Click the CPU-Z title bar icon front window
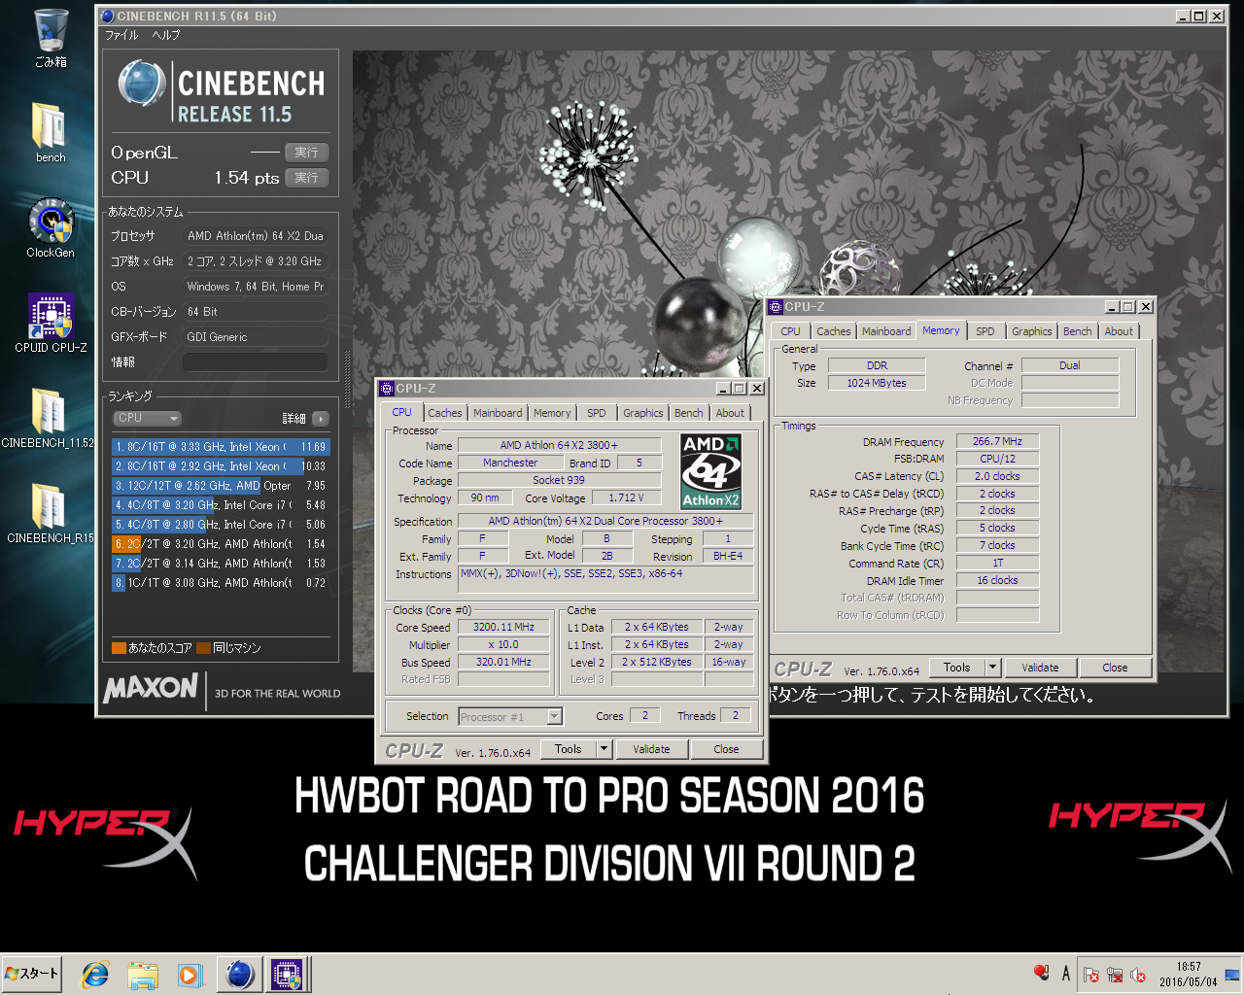Image resolution: width=1244 pixels, height=995 pixels. 387,389
